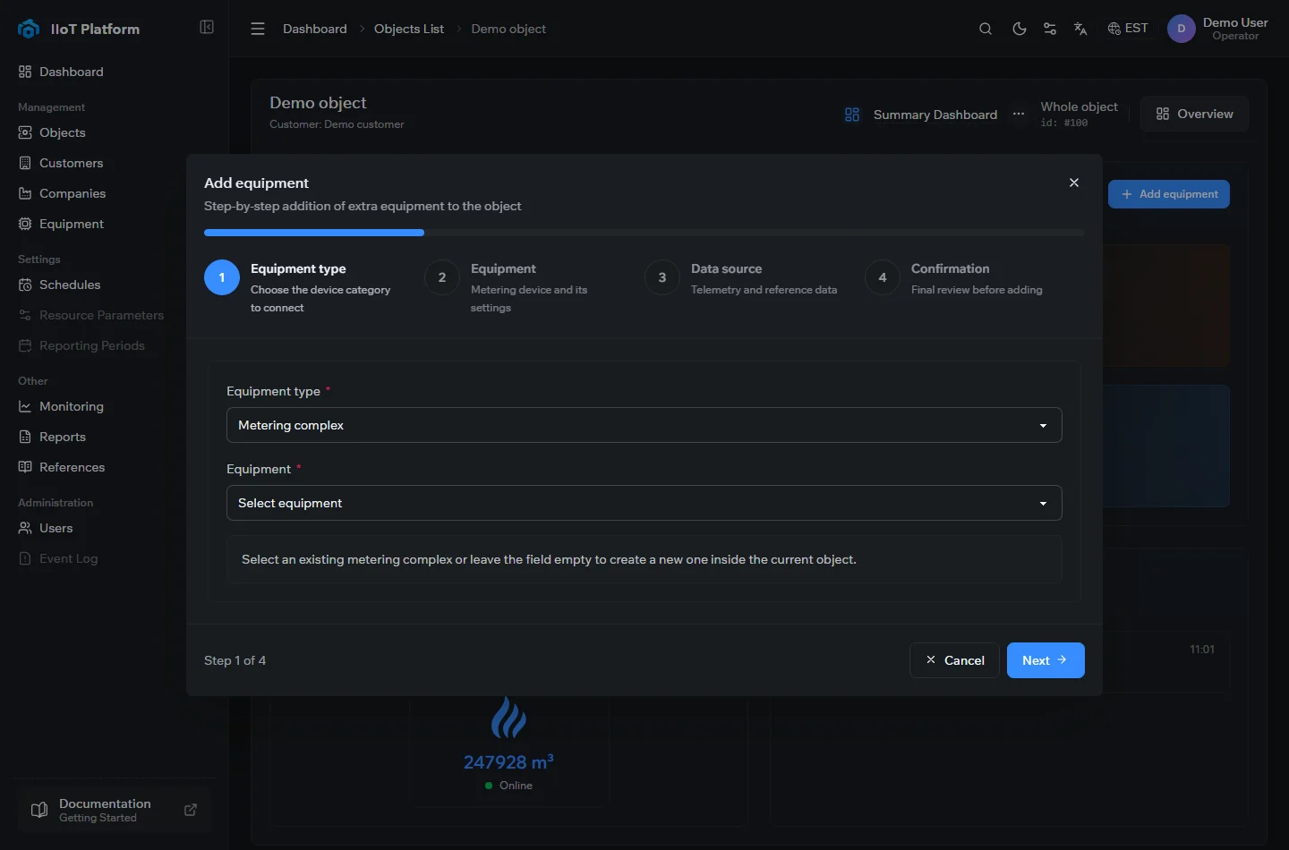Click the Objects sidebar icon
The height and width of the screenshot is (850, 1289).
pyautogui.click(x=25, y=132)
